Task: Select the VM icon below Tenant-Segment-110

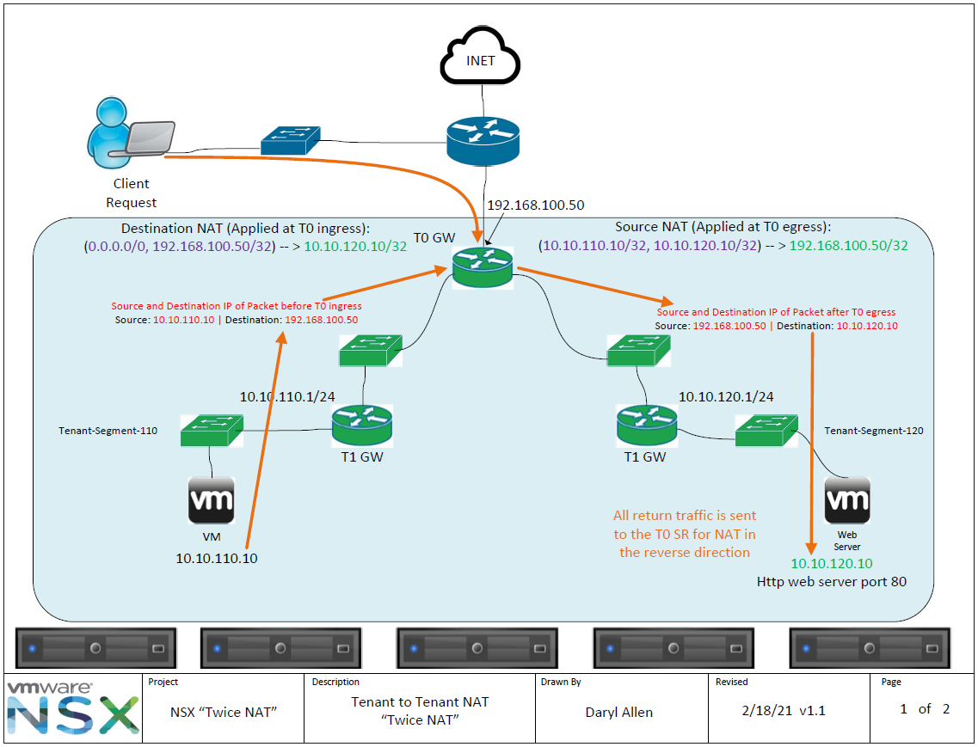Action: point(211,499)
